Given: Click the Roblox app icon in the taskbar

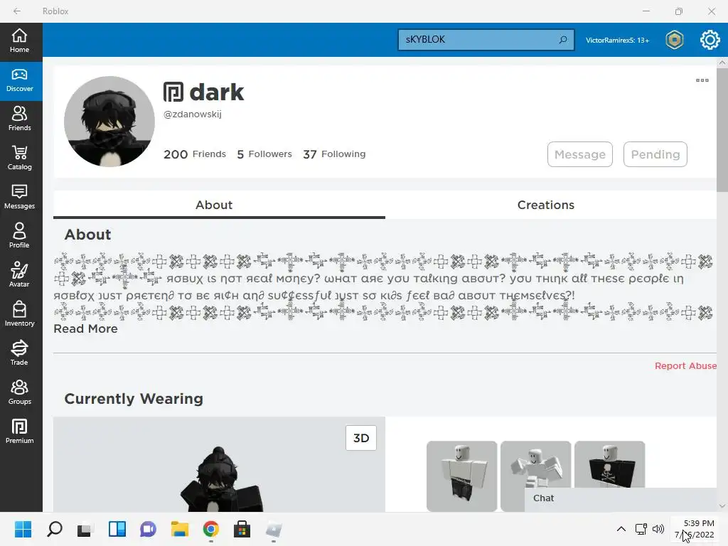Looking at the screenshot, I should [274, 529].
